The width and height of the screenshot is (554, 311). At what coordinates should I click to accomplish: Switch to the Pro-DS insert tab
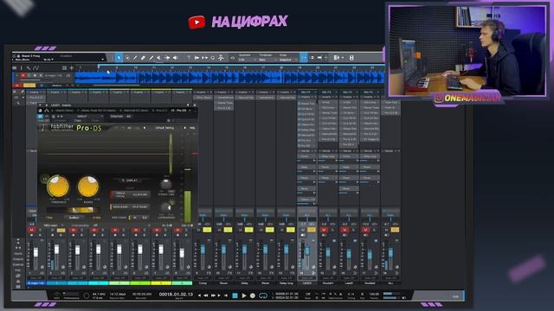[181, 111]
